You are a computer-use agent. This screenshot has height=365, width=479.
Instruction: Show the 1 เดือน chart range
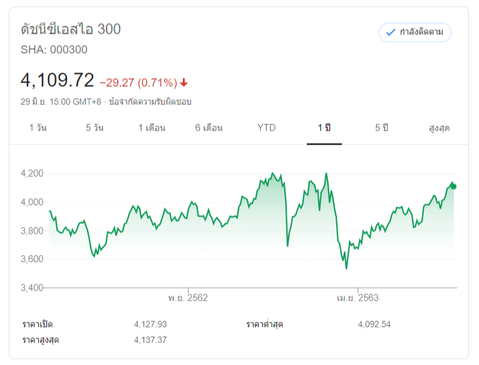tap(152, 128)
